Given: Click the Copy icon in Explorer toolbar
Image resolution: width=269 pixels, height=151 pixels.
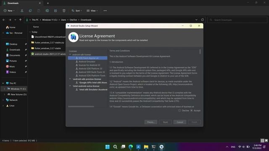Looking at the screenshot, I should point(30,10).
